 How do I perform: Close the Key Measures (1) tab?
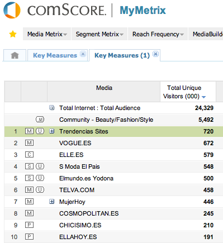(155, 54)
